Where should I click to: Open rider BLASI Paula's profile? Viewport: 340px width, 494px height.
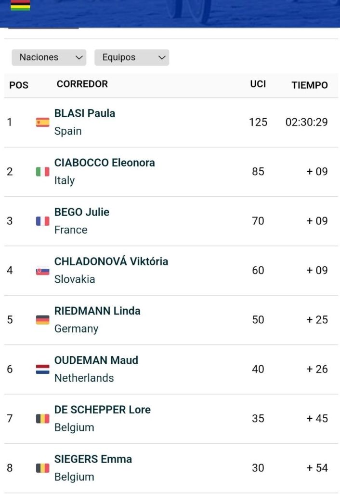point(85,113)
